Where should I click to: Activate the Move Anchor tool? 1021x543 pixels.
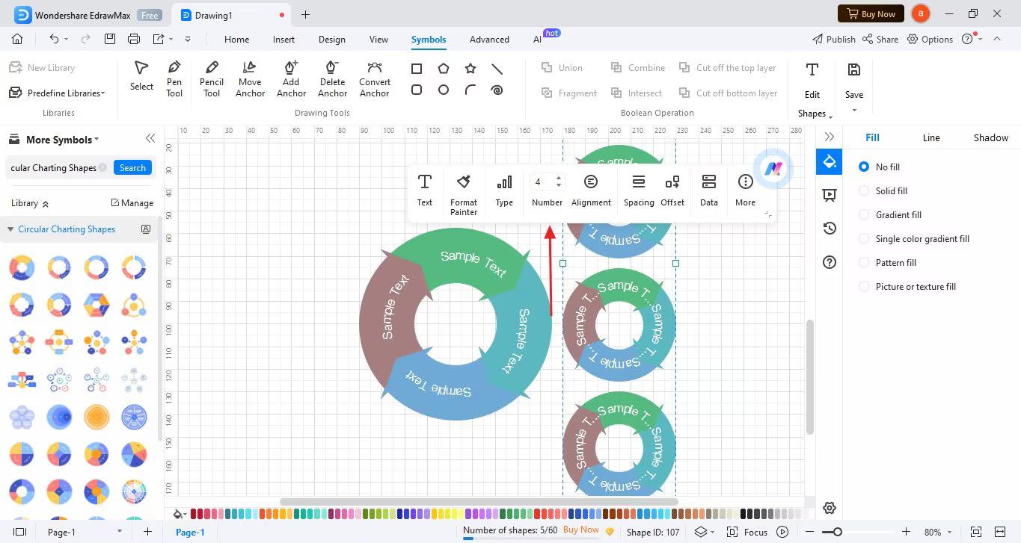250,78
